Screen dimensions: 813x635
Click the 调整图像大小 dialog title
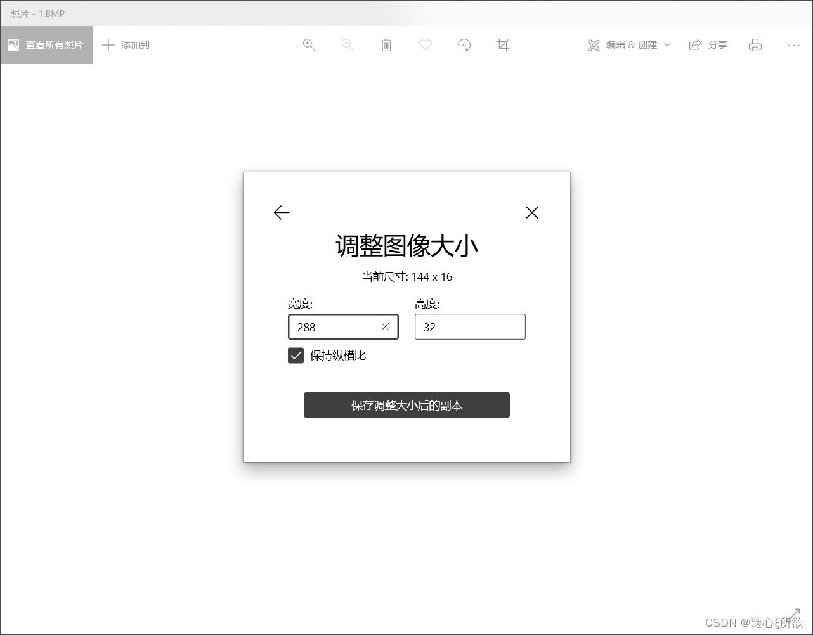406,246
